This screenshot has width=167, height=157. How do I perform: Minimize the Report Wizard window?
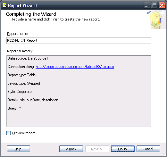click(x=146, y=5)
